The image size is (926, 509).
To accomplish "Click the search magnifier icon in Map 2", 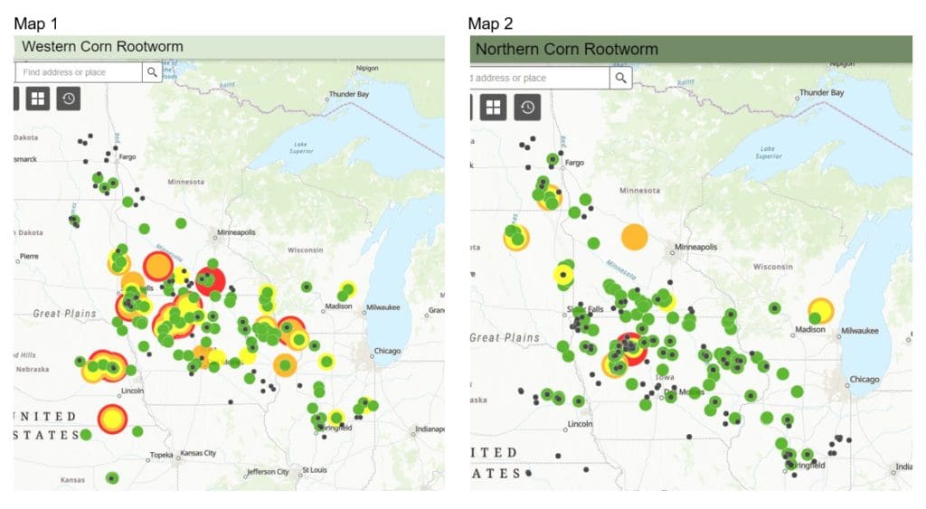I will click(x=620, y=78).
